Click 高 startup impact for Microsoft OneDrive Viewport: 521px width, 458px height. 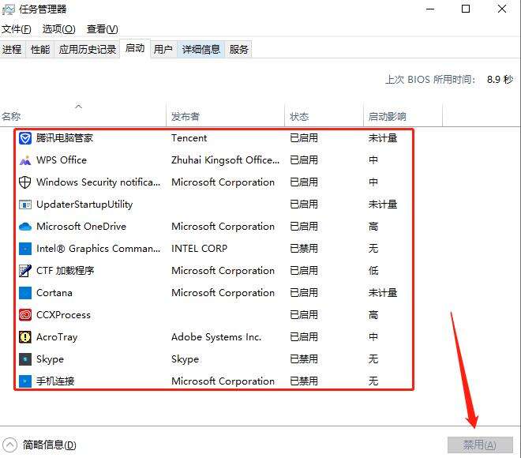point(373,227)
